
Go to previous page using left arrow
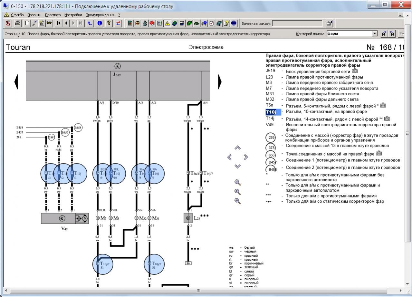pyautogui.click(x=66, y=23)
